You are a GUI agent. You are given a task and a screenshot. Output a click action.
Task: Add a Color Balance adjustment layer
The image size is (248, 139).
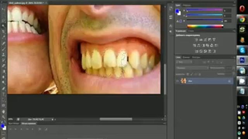pyautogui.click(x=199, y=46)
